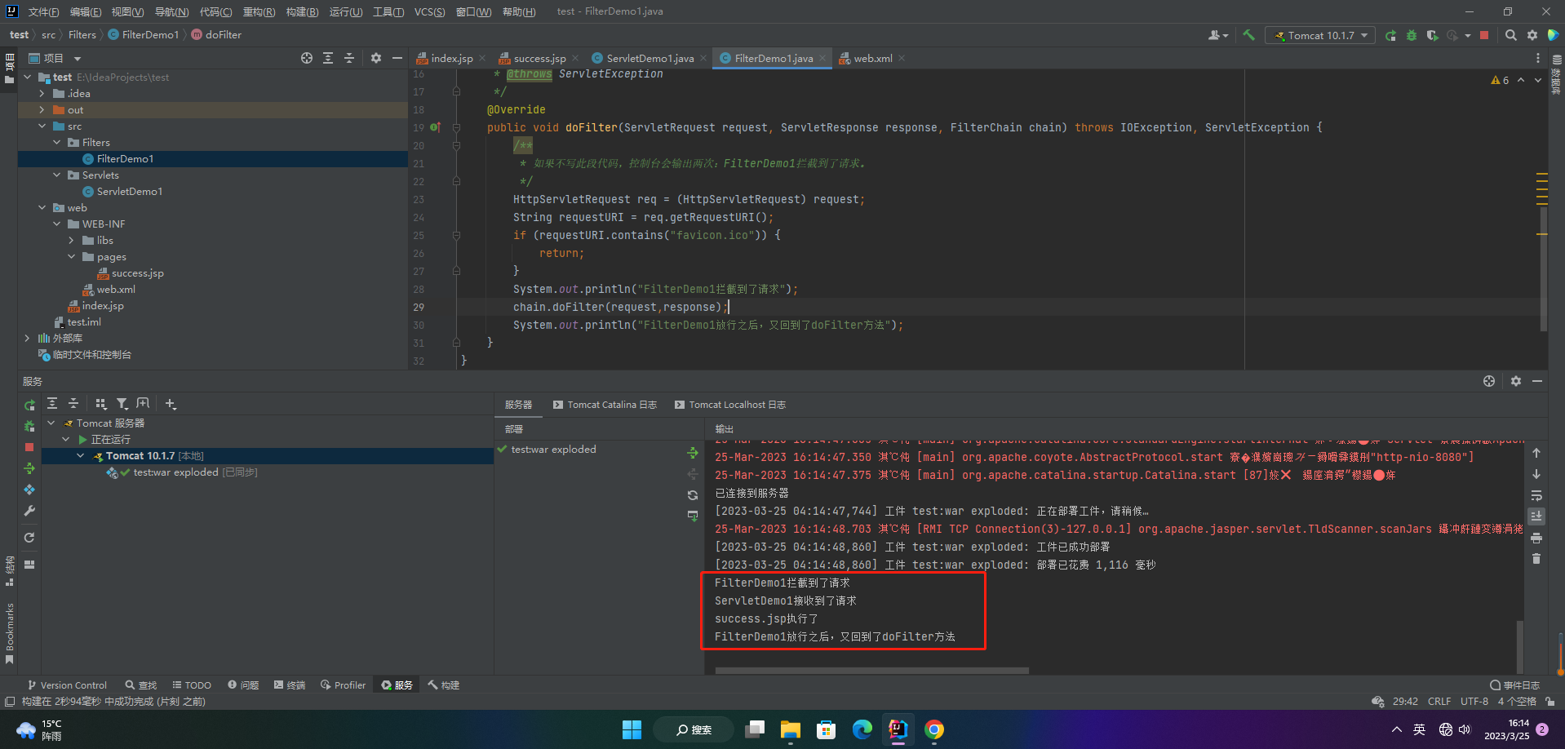Click the Profiler button in bottom bar
1565x749 pixels.
(343, 685)
